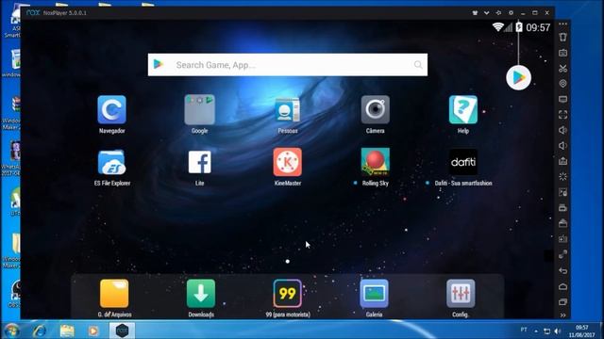Open recent apps button in sidebar

pos(562,301)
